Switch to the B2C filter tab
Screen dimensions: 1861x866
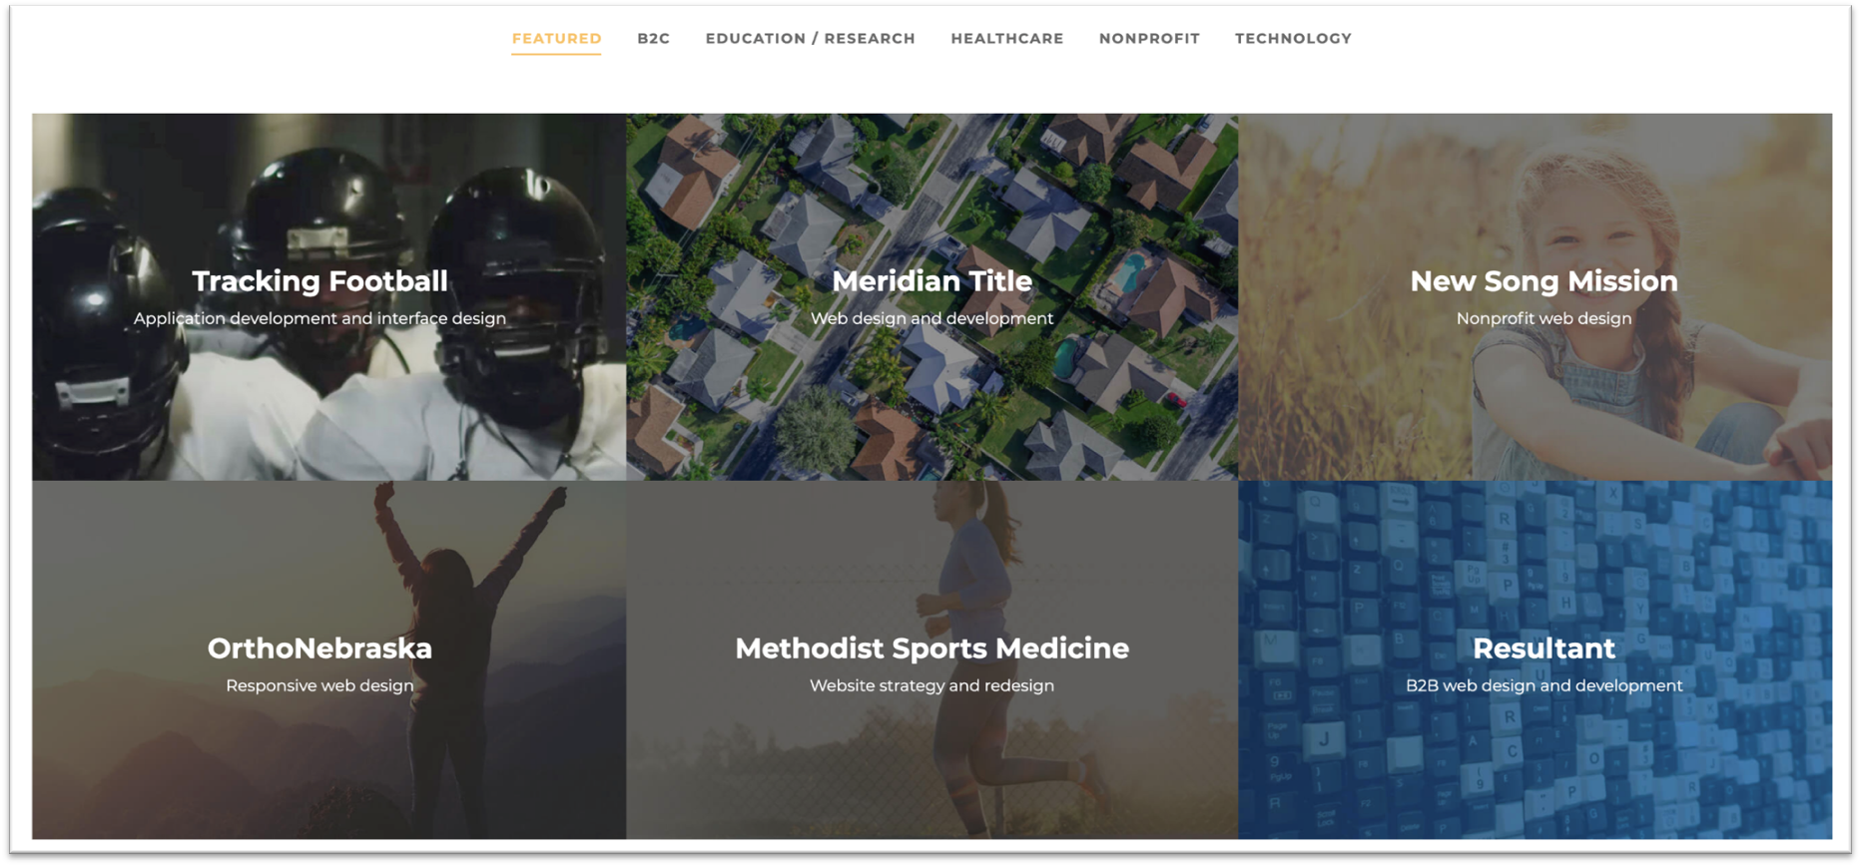[653, 39]
